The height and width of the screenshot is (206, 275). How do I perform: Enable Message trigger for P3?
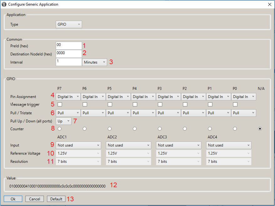click(x=160, y=105)
